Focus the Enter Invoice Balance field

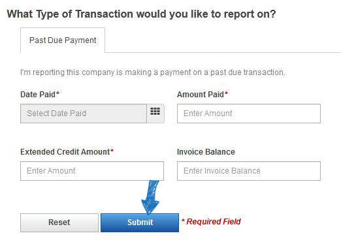[x=249, y=171]
